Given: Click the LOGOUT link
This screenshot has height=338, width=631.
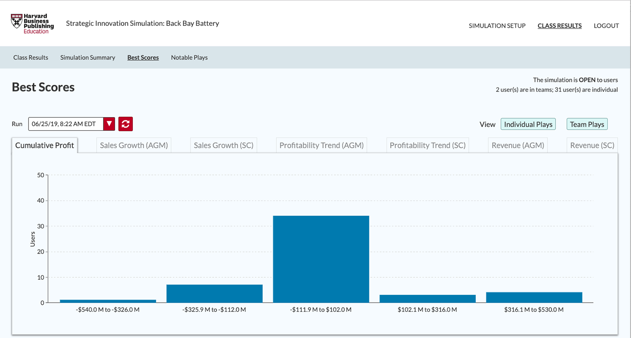Looking at the screenshot, I should coord(606,26).
